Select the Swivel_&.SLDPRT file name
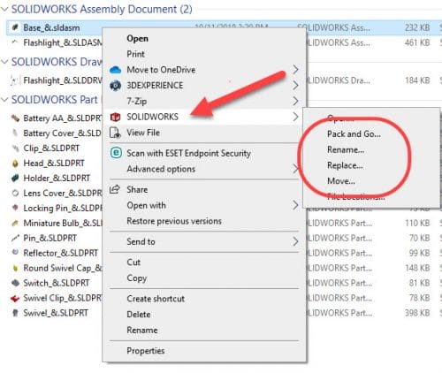This screenshot has height=373, width=442. click(x=56, y=313)
